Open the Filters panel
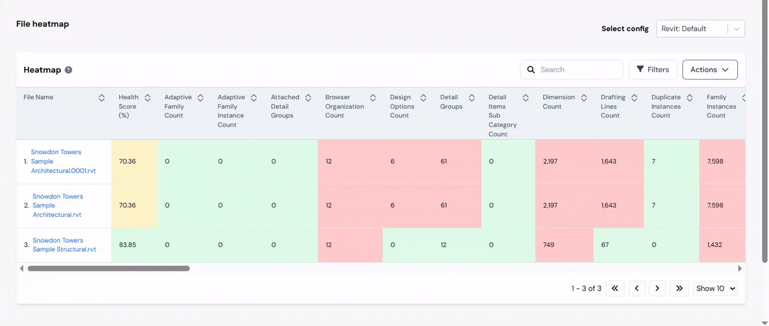The height and width of the screenshot is (326, 769). click(x=653, y=70)
